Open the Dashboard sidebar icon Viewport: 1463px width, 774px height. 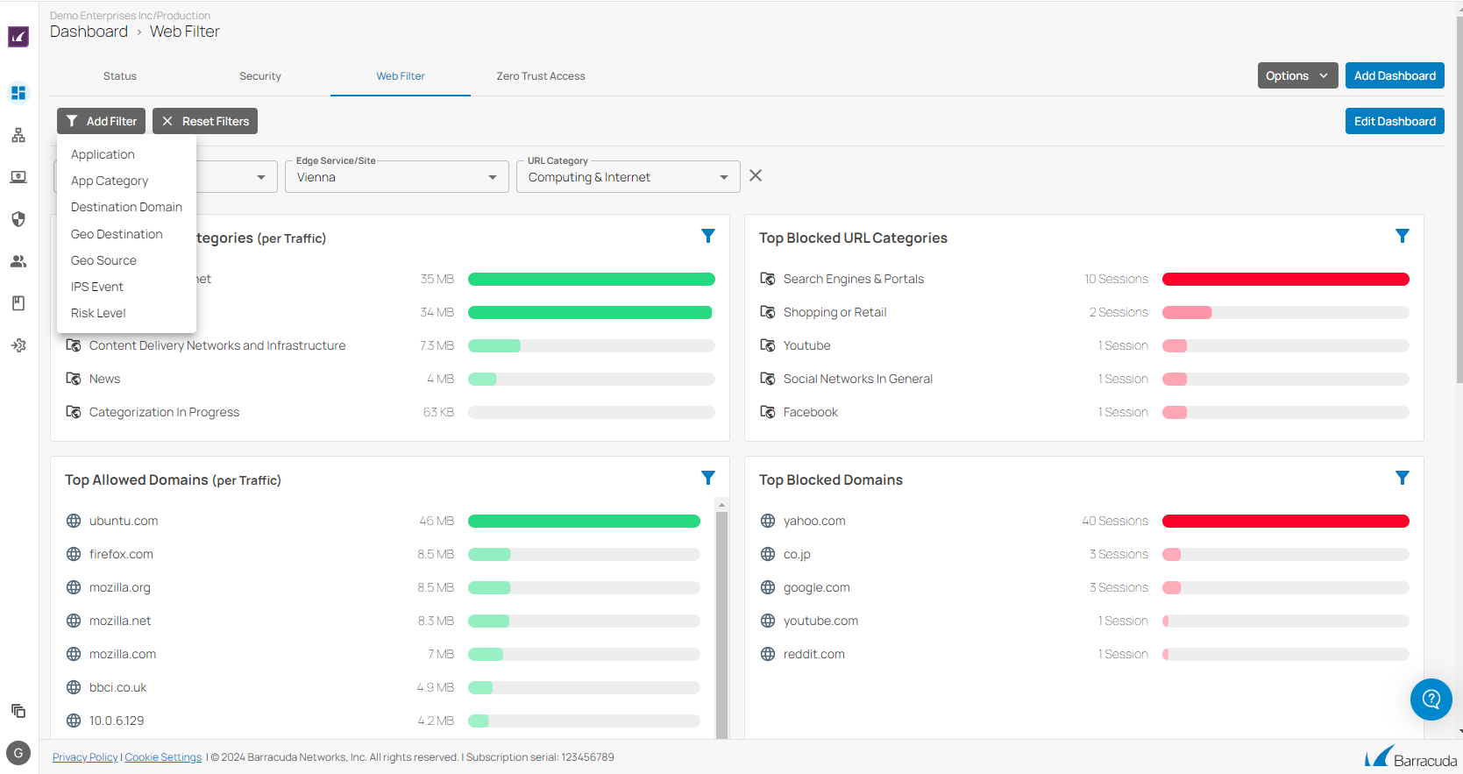click(x=18, y=93)
